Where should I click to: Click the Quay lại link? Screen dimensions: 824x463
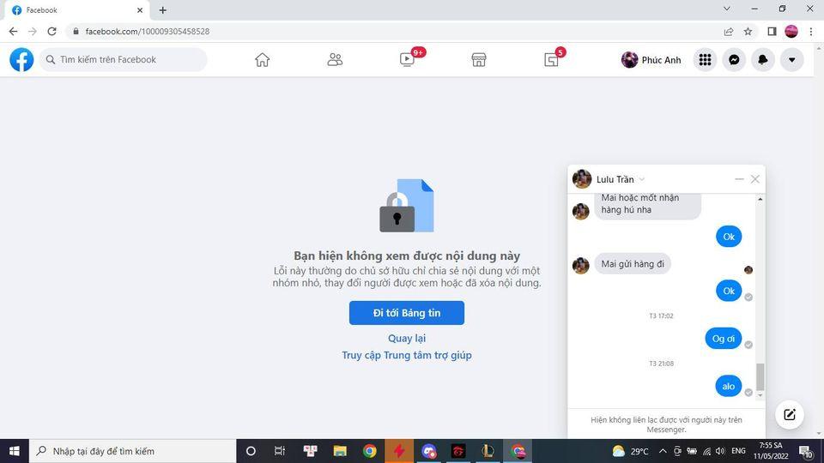click(x=406, y=339)
